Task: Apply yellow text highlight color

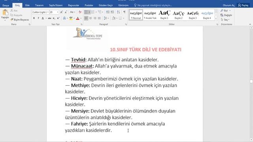Action: point(71,18)
